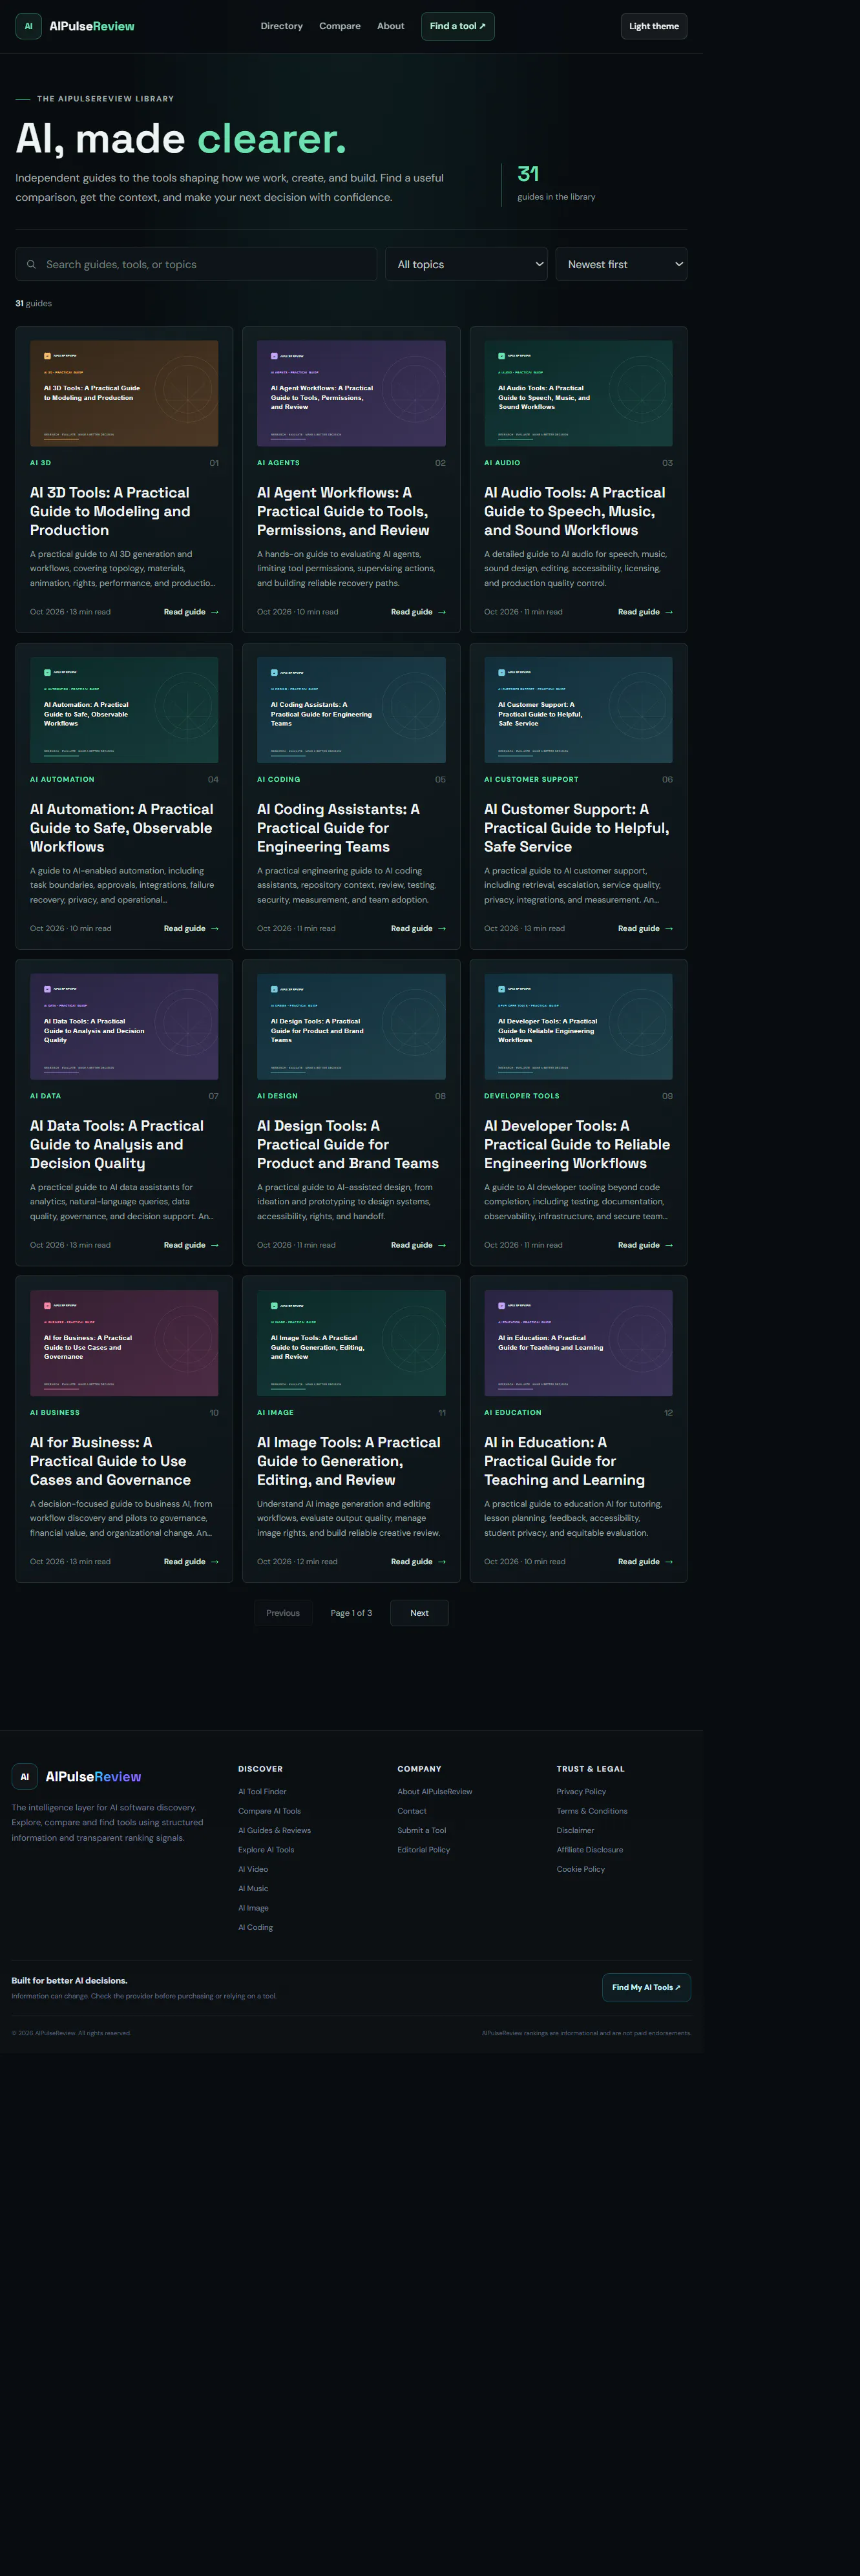Click the search magnifier icon
860x2576 pixels.
tap(31, 264)
